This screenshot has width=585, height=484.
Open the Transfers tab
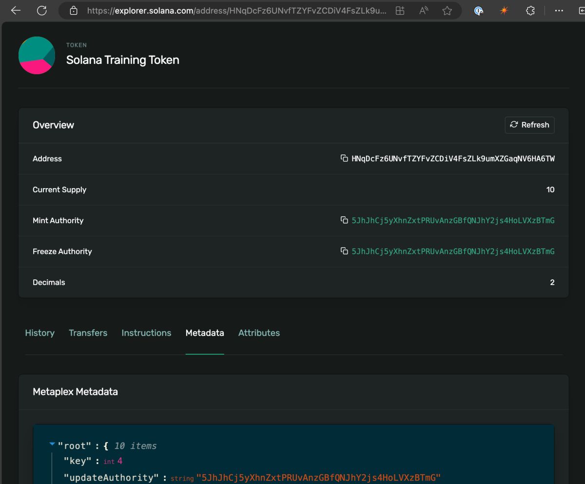click(88, 333)
